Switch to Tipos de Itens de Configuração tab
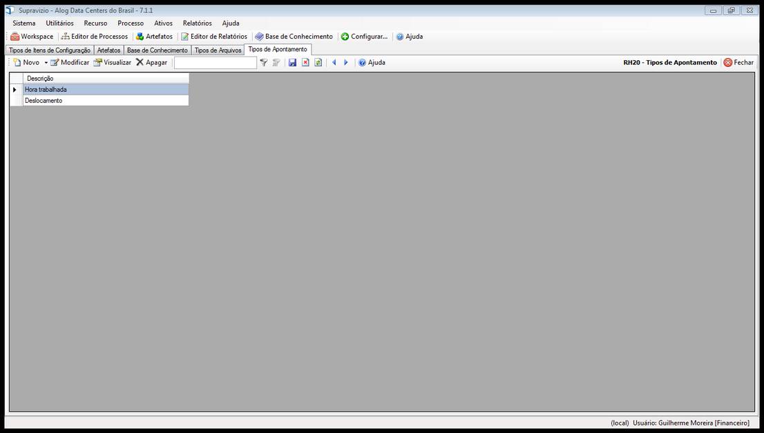The width and height of the screenshot is (764, 433). [50, 50]
